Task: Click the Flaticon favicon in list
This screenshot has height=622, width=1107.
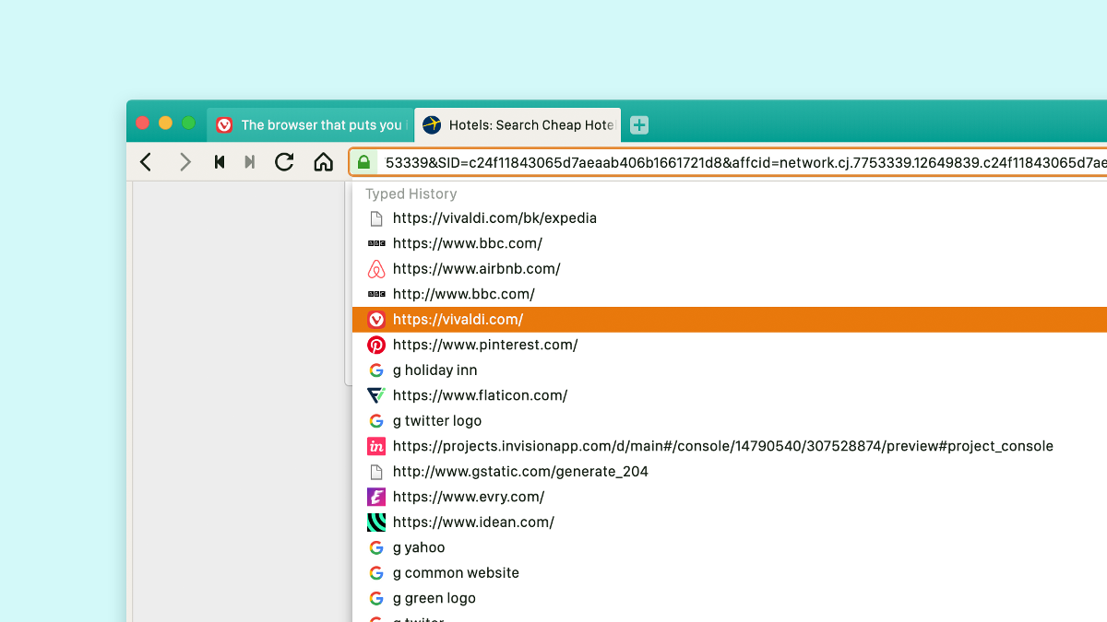Action: (375, 395)
